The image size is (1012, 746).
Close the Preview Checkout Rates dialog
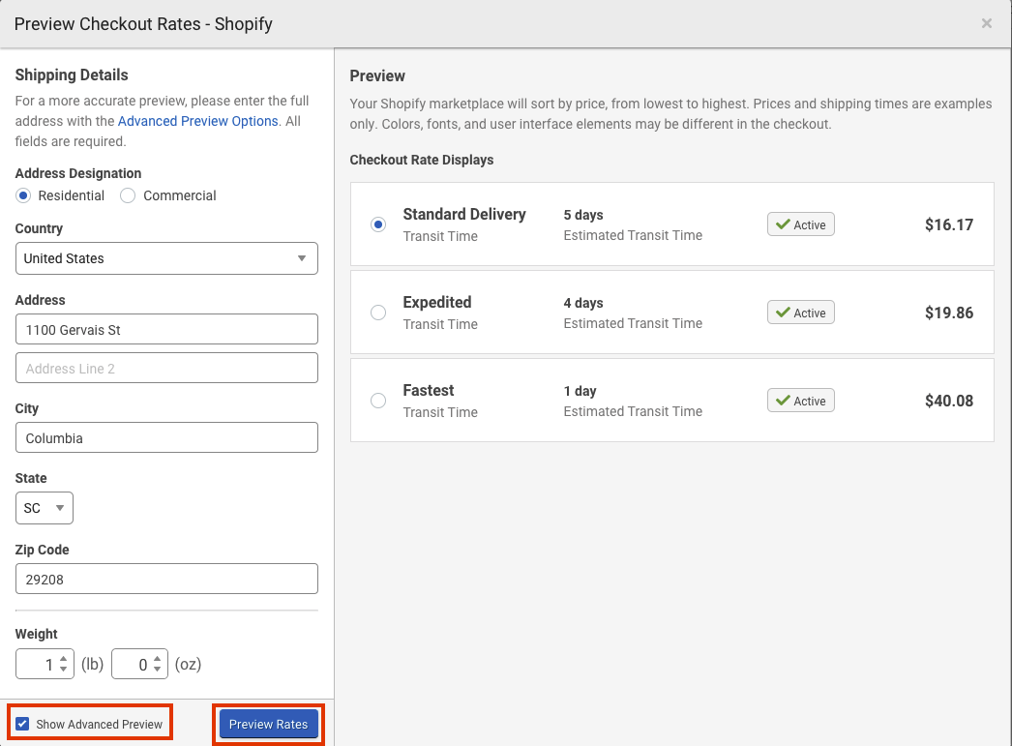tap(986, 24)
